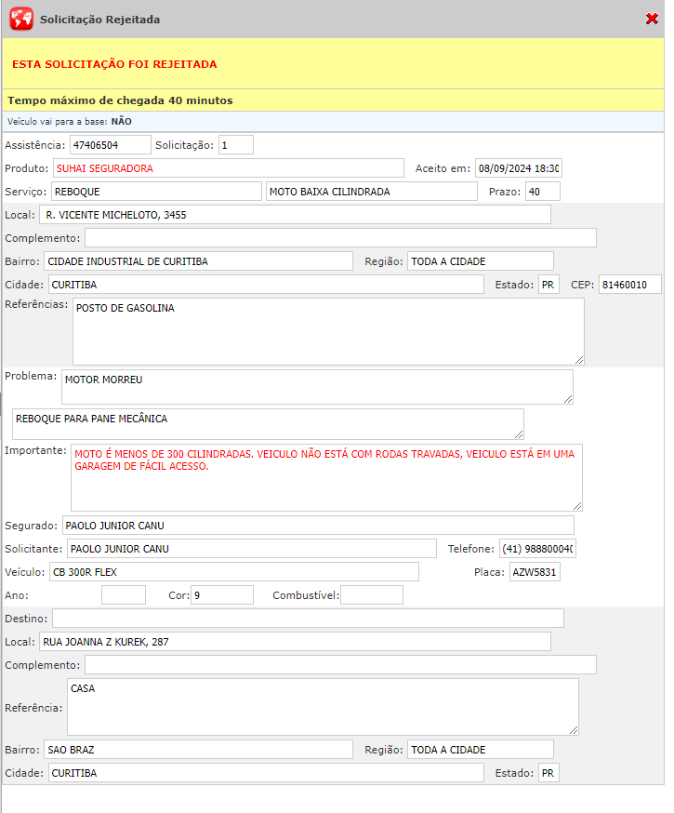
Task: Click the Referências text area POSTO DE GASOLINA
Action: click(x=328, y=331)
